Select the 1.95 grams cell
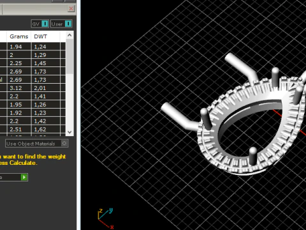The width and height of the screenshot is (306, 230). [19, 105]
